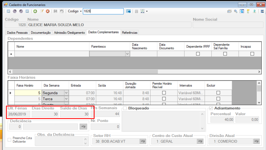
Task: Click the greyed-out document icon in toolbar
Action: click(136, 11)
